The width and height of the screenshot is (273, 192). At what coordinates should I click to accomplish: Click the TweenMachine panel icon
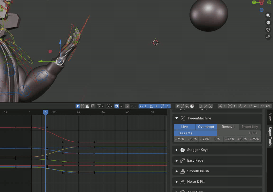pos(183,118)
